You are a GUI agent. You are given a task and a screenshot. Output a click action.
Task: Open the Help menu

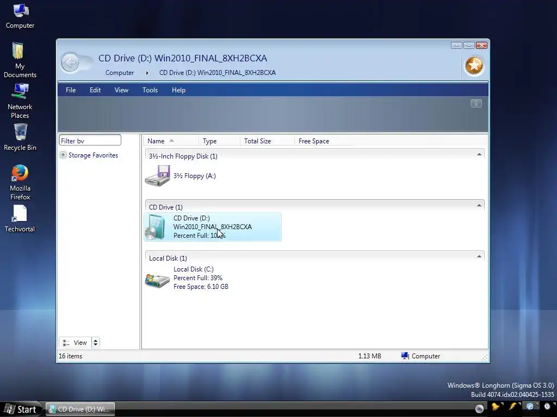point(178,90)
